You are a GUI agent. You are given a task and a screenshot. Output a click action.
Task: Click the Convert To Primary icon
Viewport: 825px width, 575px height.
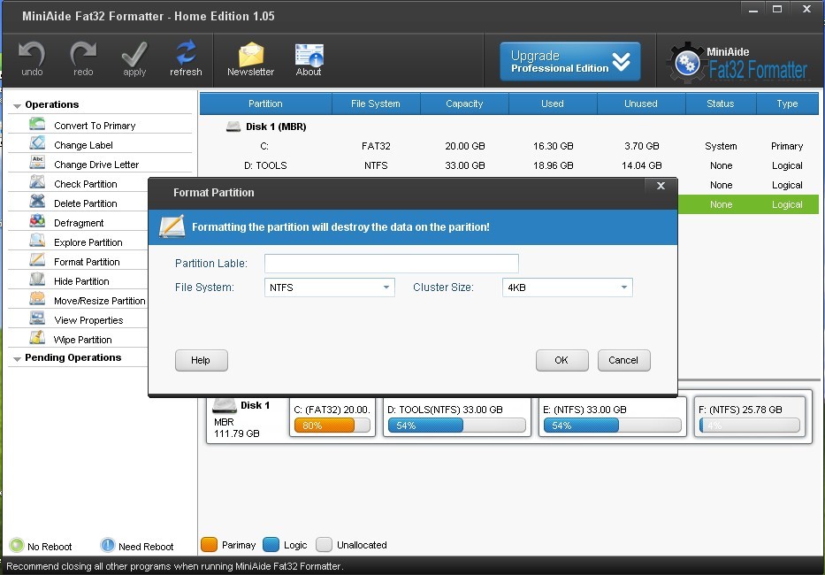click(x=37, y=124)
